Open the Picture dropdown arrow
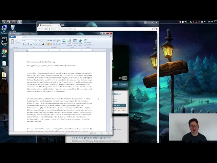 pyautogui.click(x=64, y=44)
